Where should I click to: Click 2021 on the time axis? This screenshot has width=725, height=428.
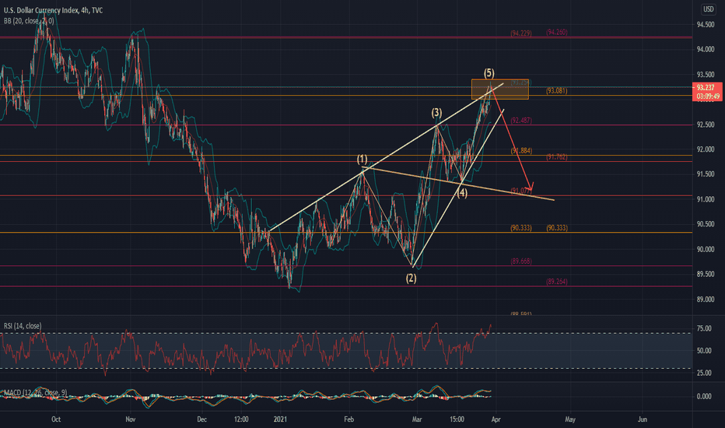[x=280, y=419]
